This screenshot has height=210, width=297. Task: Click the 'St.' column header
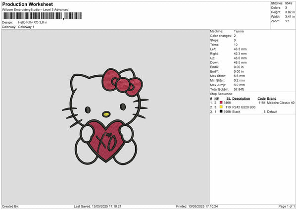click(x=228, y=99)
